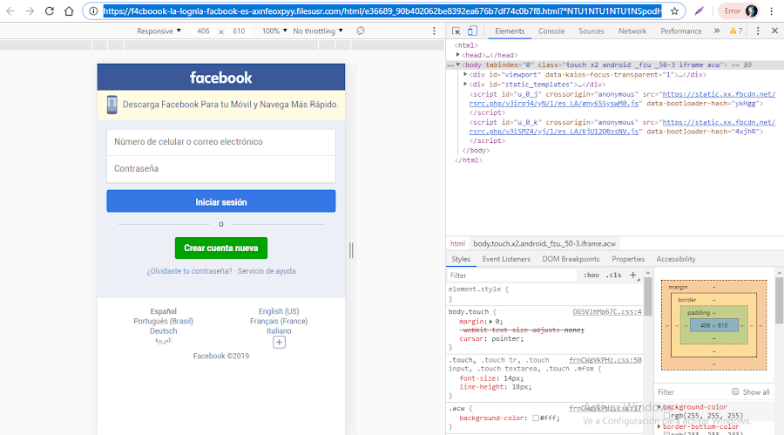
Task: Open Servicio de ayuda link
Action: 267,271
